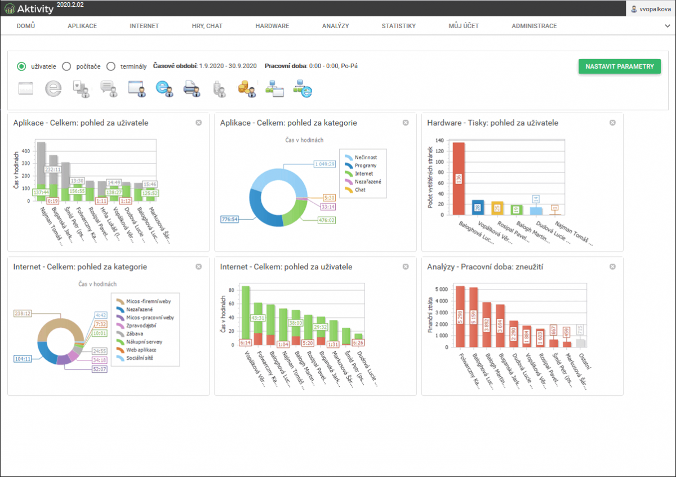Click the USB drive with user icon
The width and height of the screenshot is (676, 477).
click(219, 88)
